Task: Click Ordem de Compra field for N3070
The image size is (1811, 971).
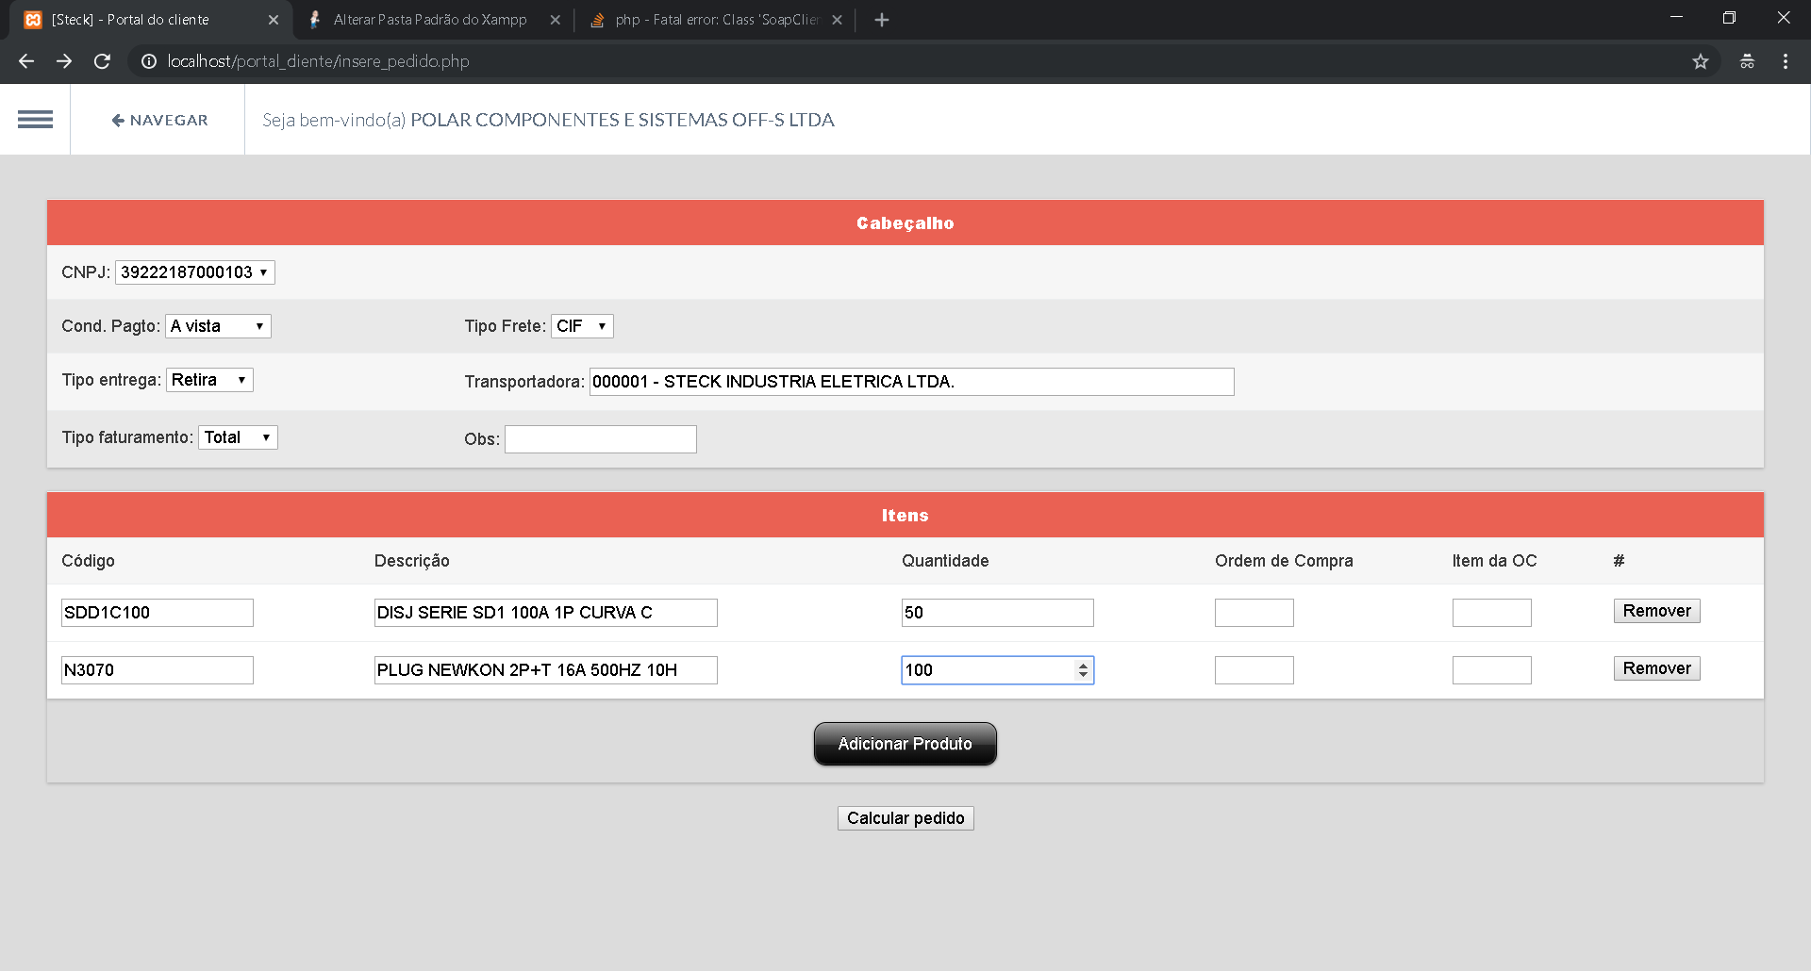Action: [x=1254, y=670]
